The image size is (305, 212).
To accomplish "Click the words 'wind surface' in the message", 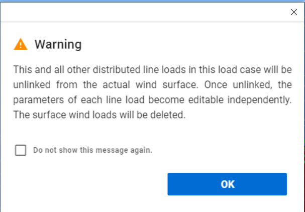I will click(x=167, y=85).
